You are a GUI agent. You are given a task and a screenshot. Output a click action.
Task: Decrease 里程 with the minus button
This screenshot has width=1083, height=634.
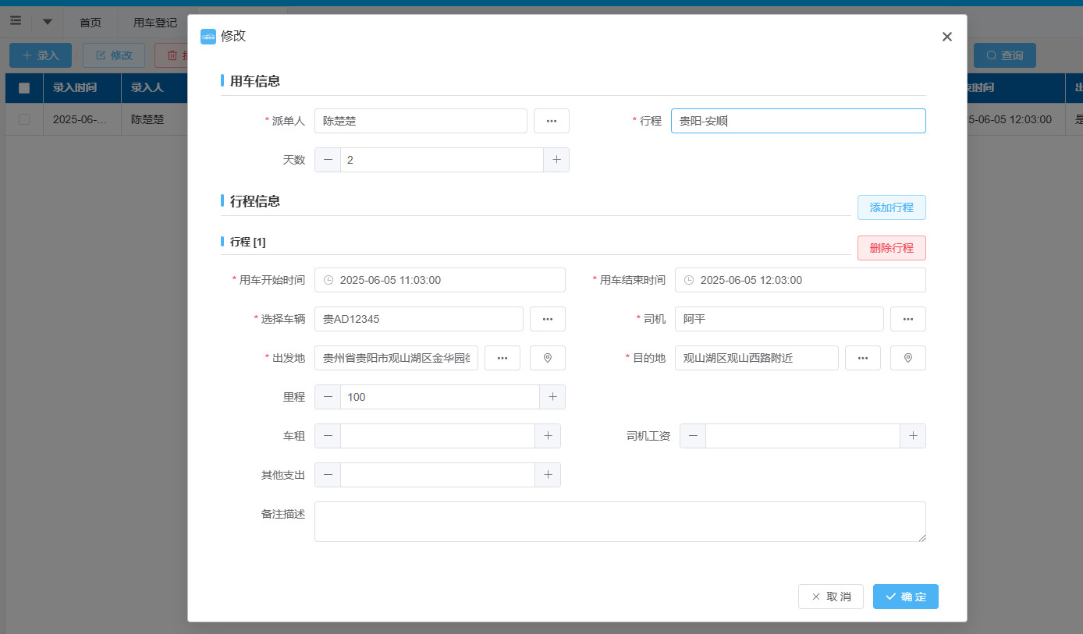point(328,397)
